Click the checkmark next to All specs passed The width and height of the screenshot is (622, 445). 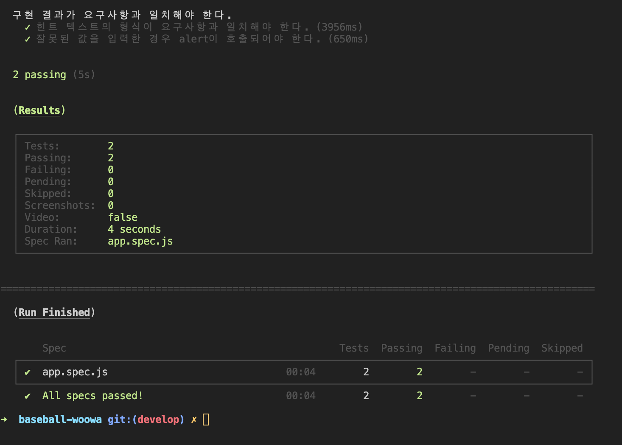[x=27, y=396]
